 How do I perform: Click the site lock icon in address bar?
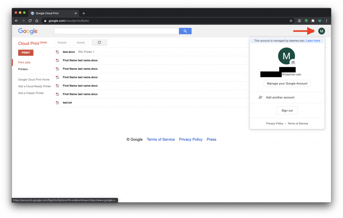[x=45, y=21]
